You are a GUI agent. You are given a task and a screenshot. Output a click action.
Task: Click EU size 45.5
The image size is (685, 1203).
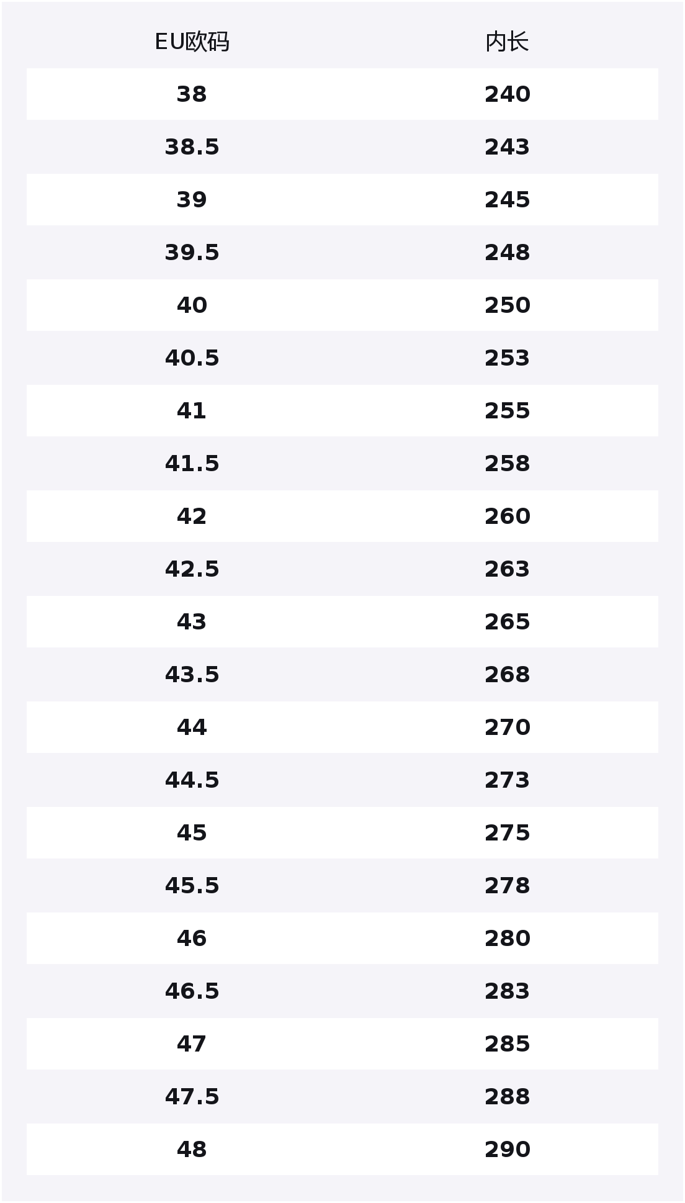pyautogui.click(x=192, y=886)
